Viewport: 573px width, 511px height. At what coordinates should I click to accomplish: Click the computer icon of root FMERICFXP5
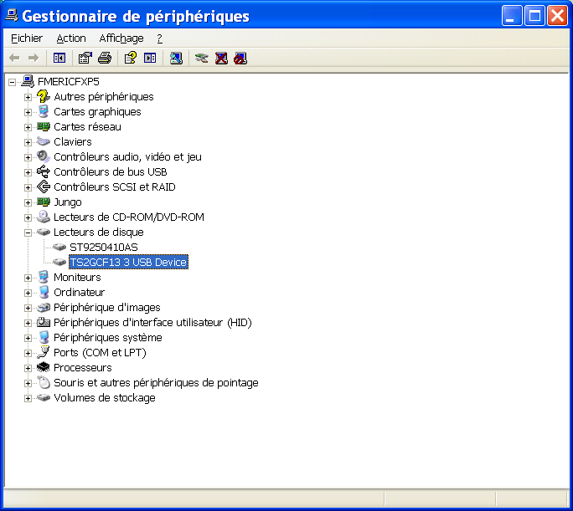pos(28,81)
